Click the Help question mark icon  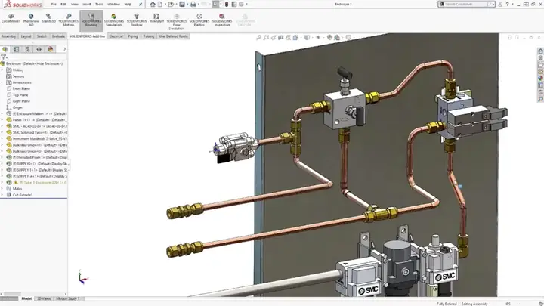tap(507, 5)
